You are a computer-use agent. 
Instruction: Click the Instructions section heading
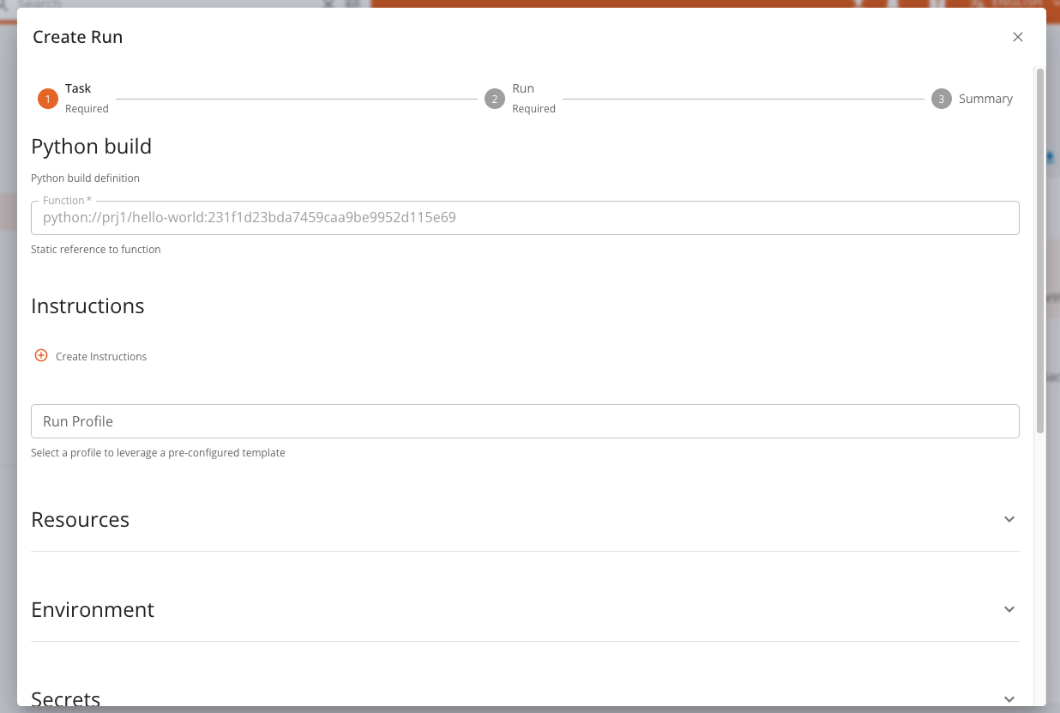[87, 306]
